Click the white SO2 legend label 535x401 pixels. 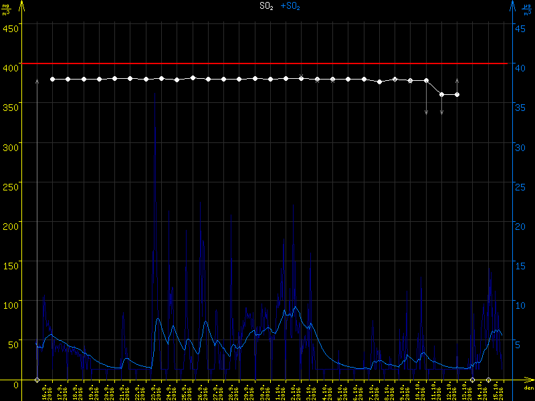pos(267,6)
